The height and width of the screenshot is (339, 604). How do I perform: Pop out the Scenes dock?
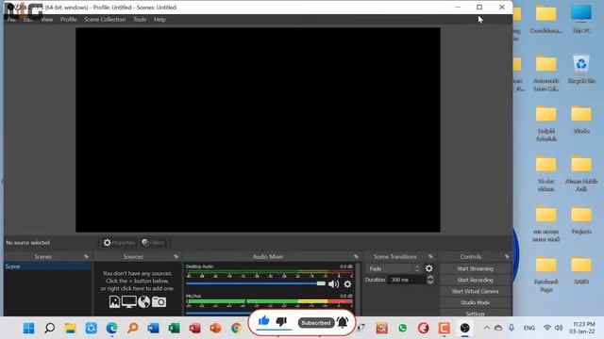(x=86, y=256)
